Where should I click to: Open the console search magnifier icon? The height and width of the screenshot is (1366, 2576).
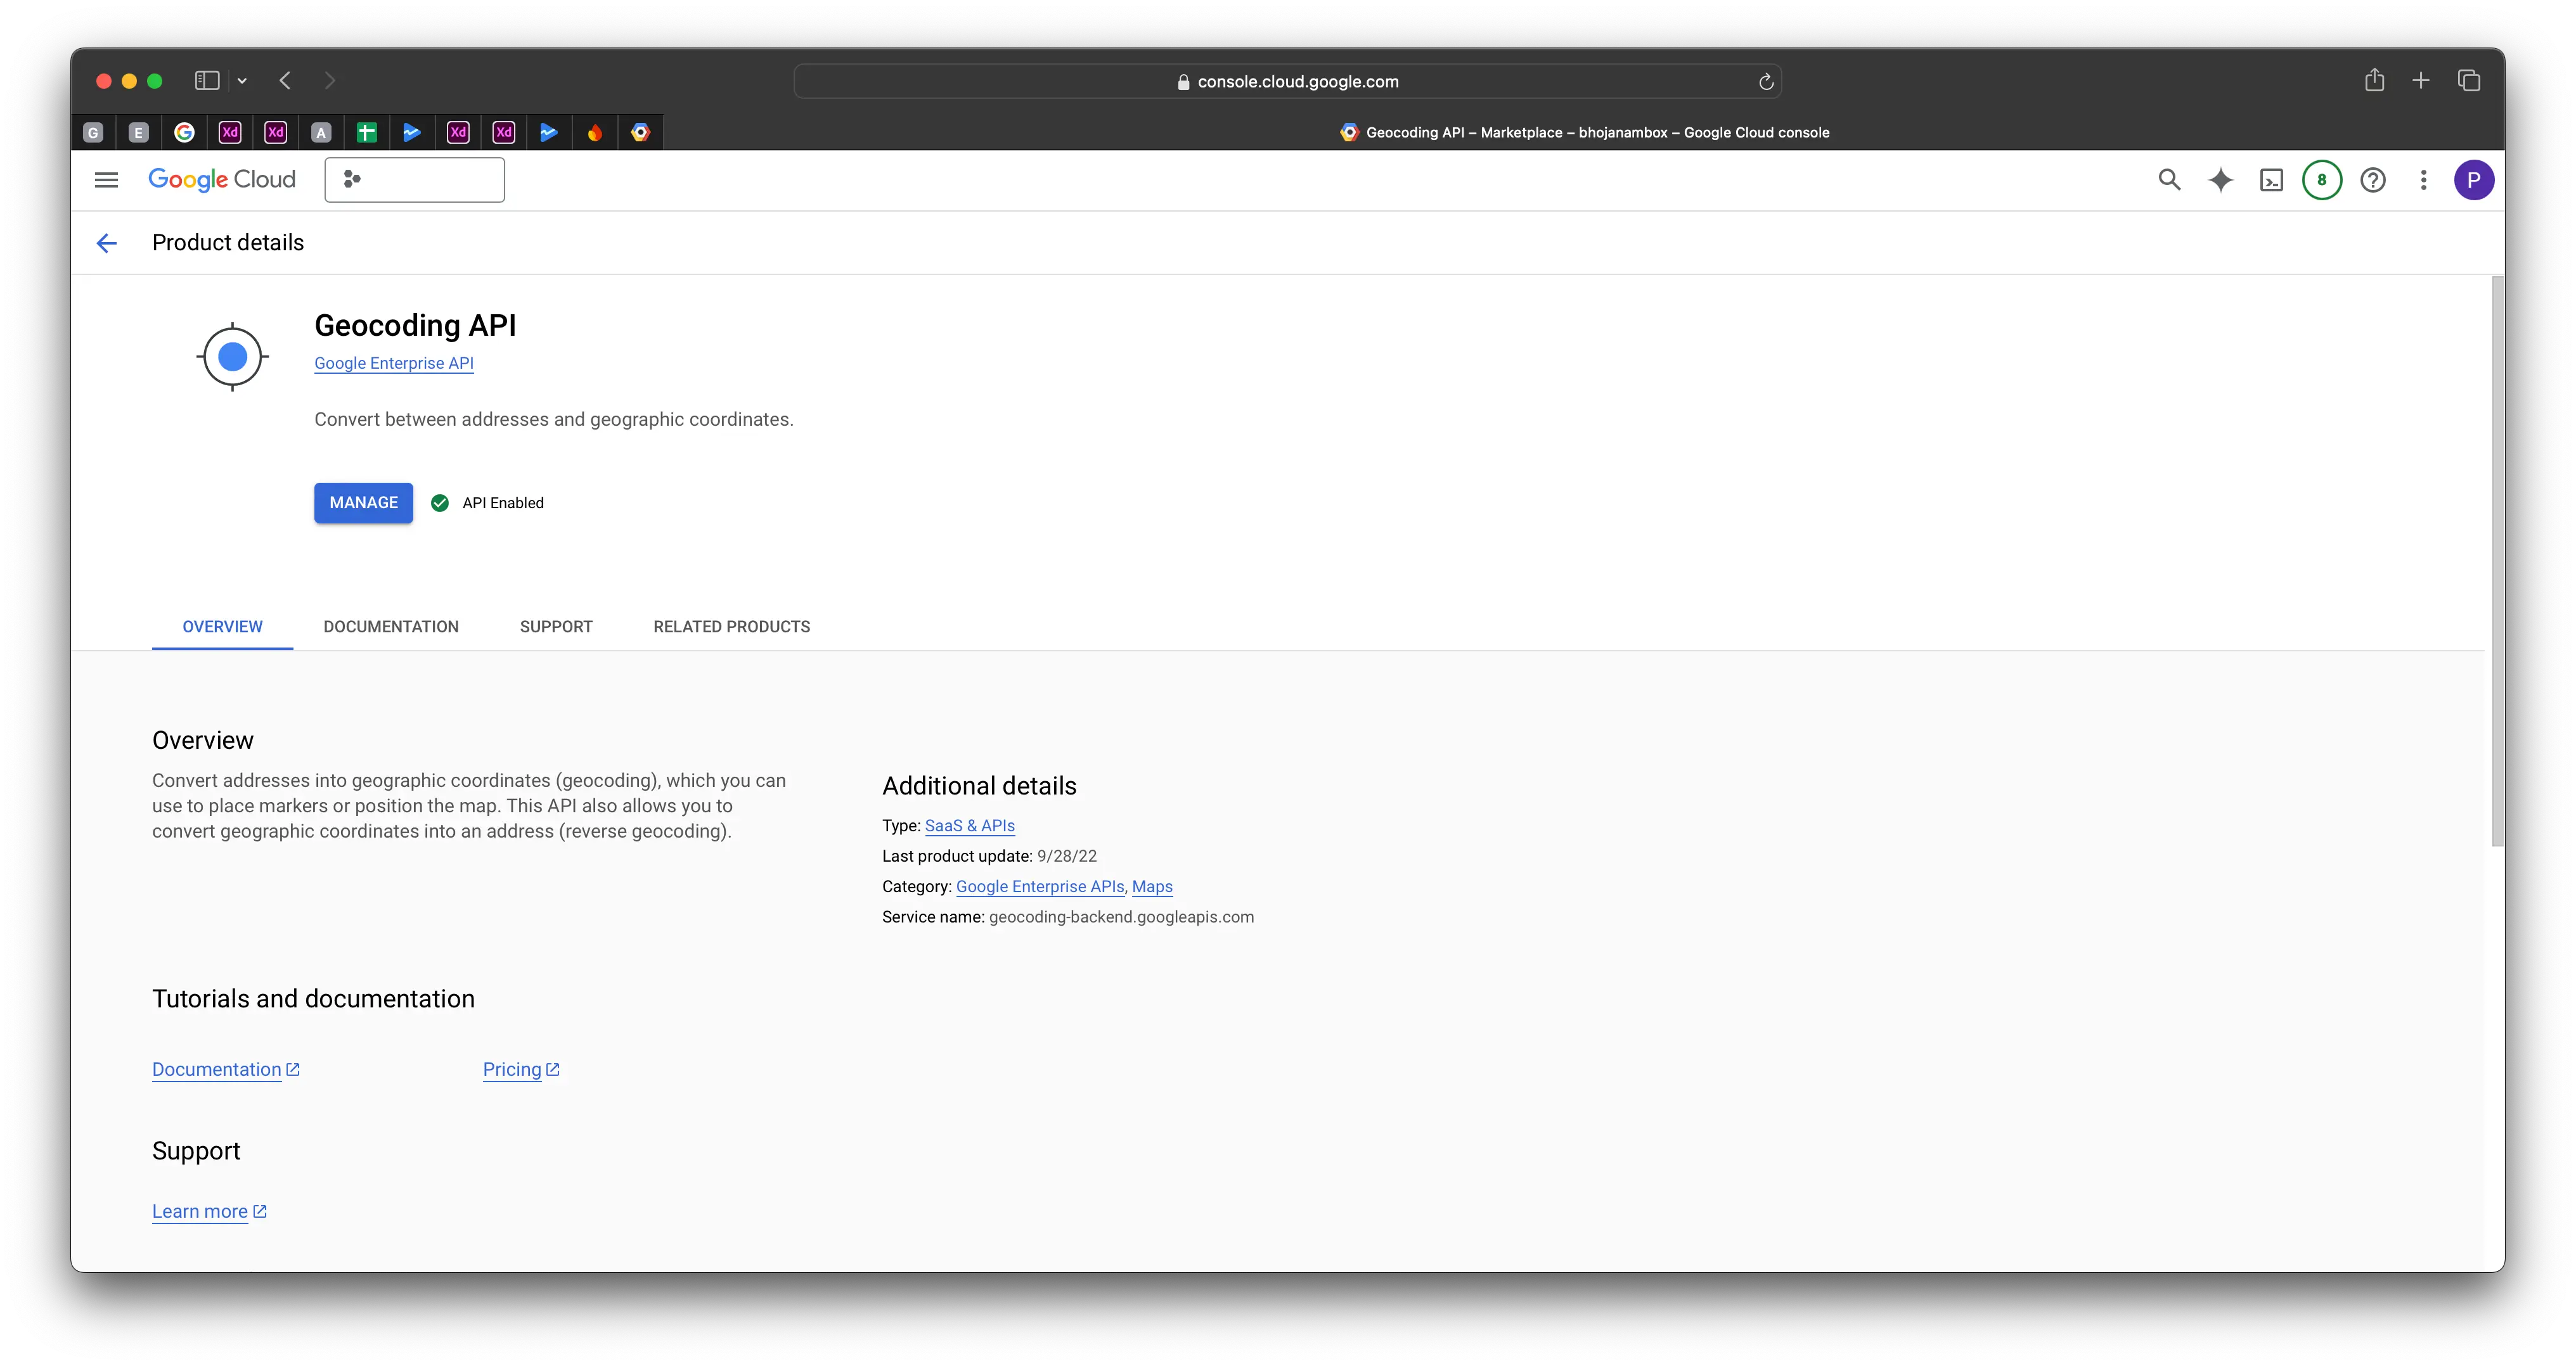tap(2169, 180)
